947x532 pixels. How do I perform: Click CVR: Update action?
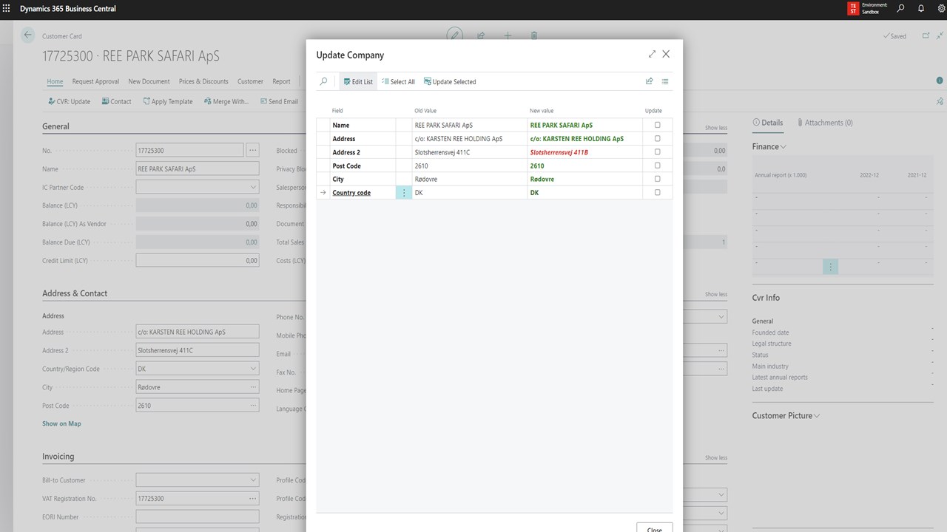click(69, 101)
